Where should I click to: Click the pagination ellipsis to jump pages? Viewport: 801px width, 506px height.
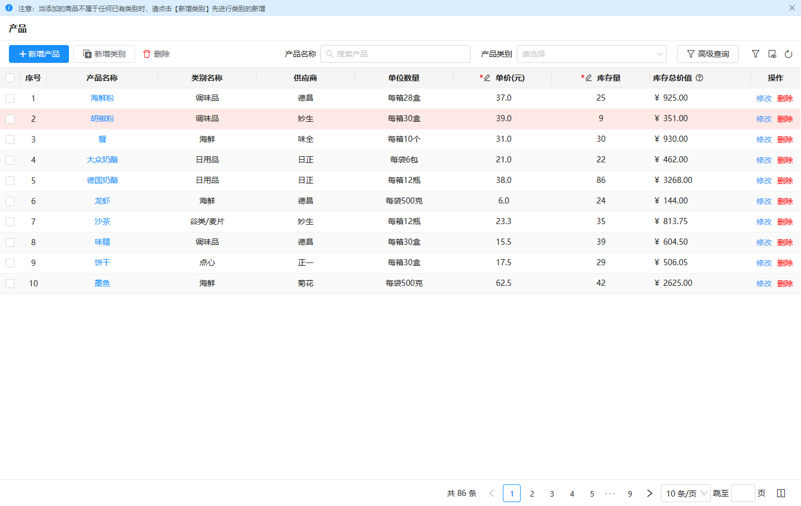click(x=610, y=493)
